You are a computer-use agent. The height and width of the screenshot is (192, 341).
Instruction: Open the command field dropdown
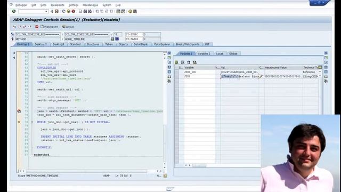[x=46, y=11]
